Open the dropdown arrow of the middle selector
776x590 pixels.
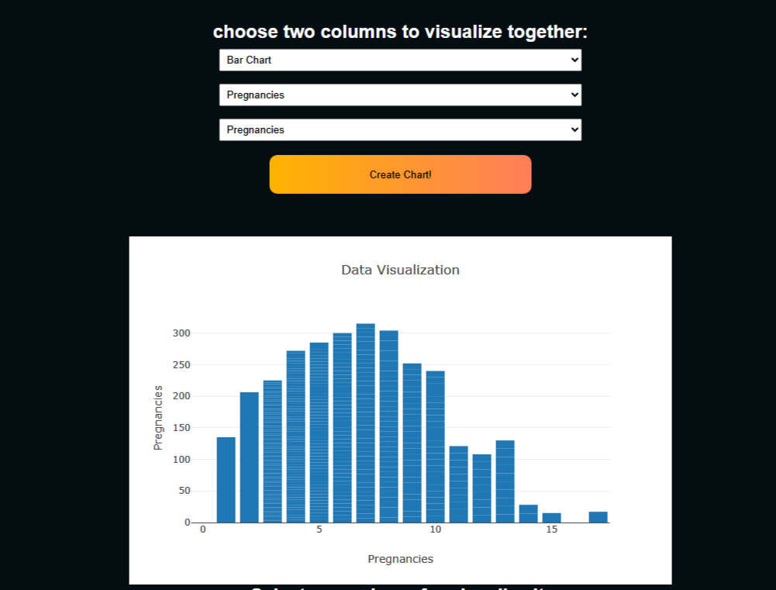[x=574, y=95]
